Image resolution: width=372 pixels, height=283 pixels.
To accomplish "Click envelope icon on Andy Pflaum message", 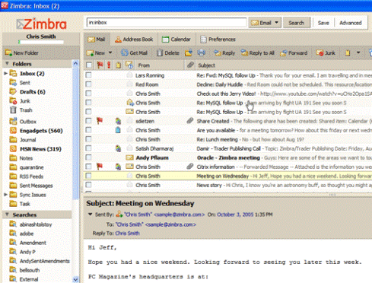I will (x=129, y=157).
